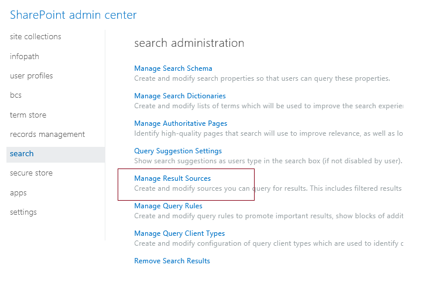The width and height of the screenshot is (439, 282).
Task: Open infopath in left navigation
Action: 25,57
